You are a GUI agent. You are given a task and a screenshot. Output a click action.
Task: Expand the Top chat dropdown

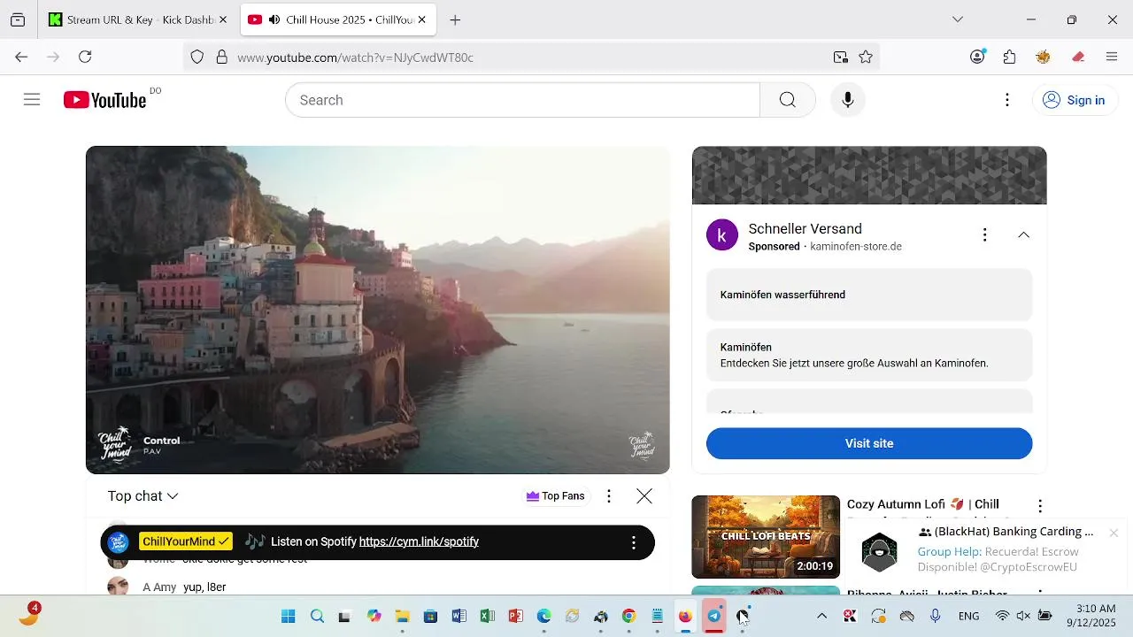[x=143, y=496]
